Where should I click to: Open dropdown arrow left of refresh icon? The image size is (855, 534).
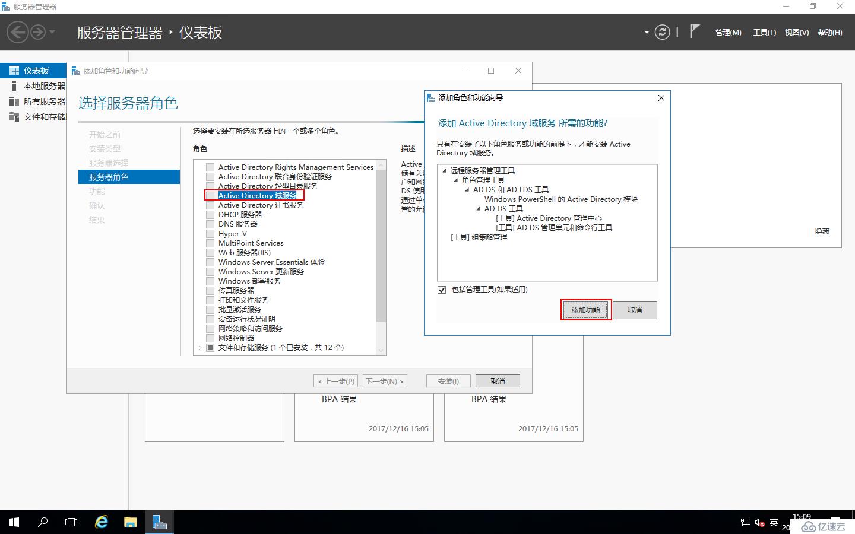tap(647, 33)
